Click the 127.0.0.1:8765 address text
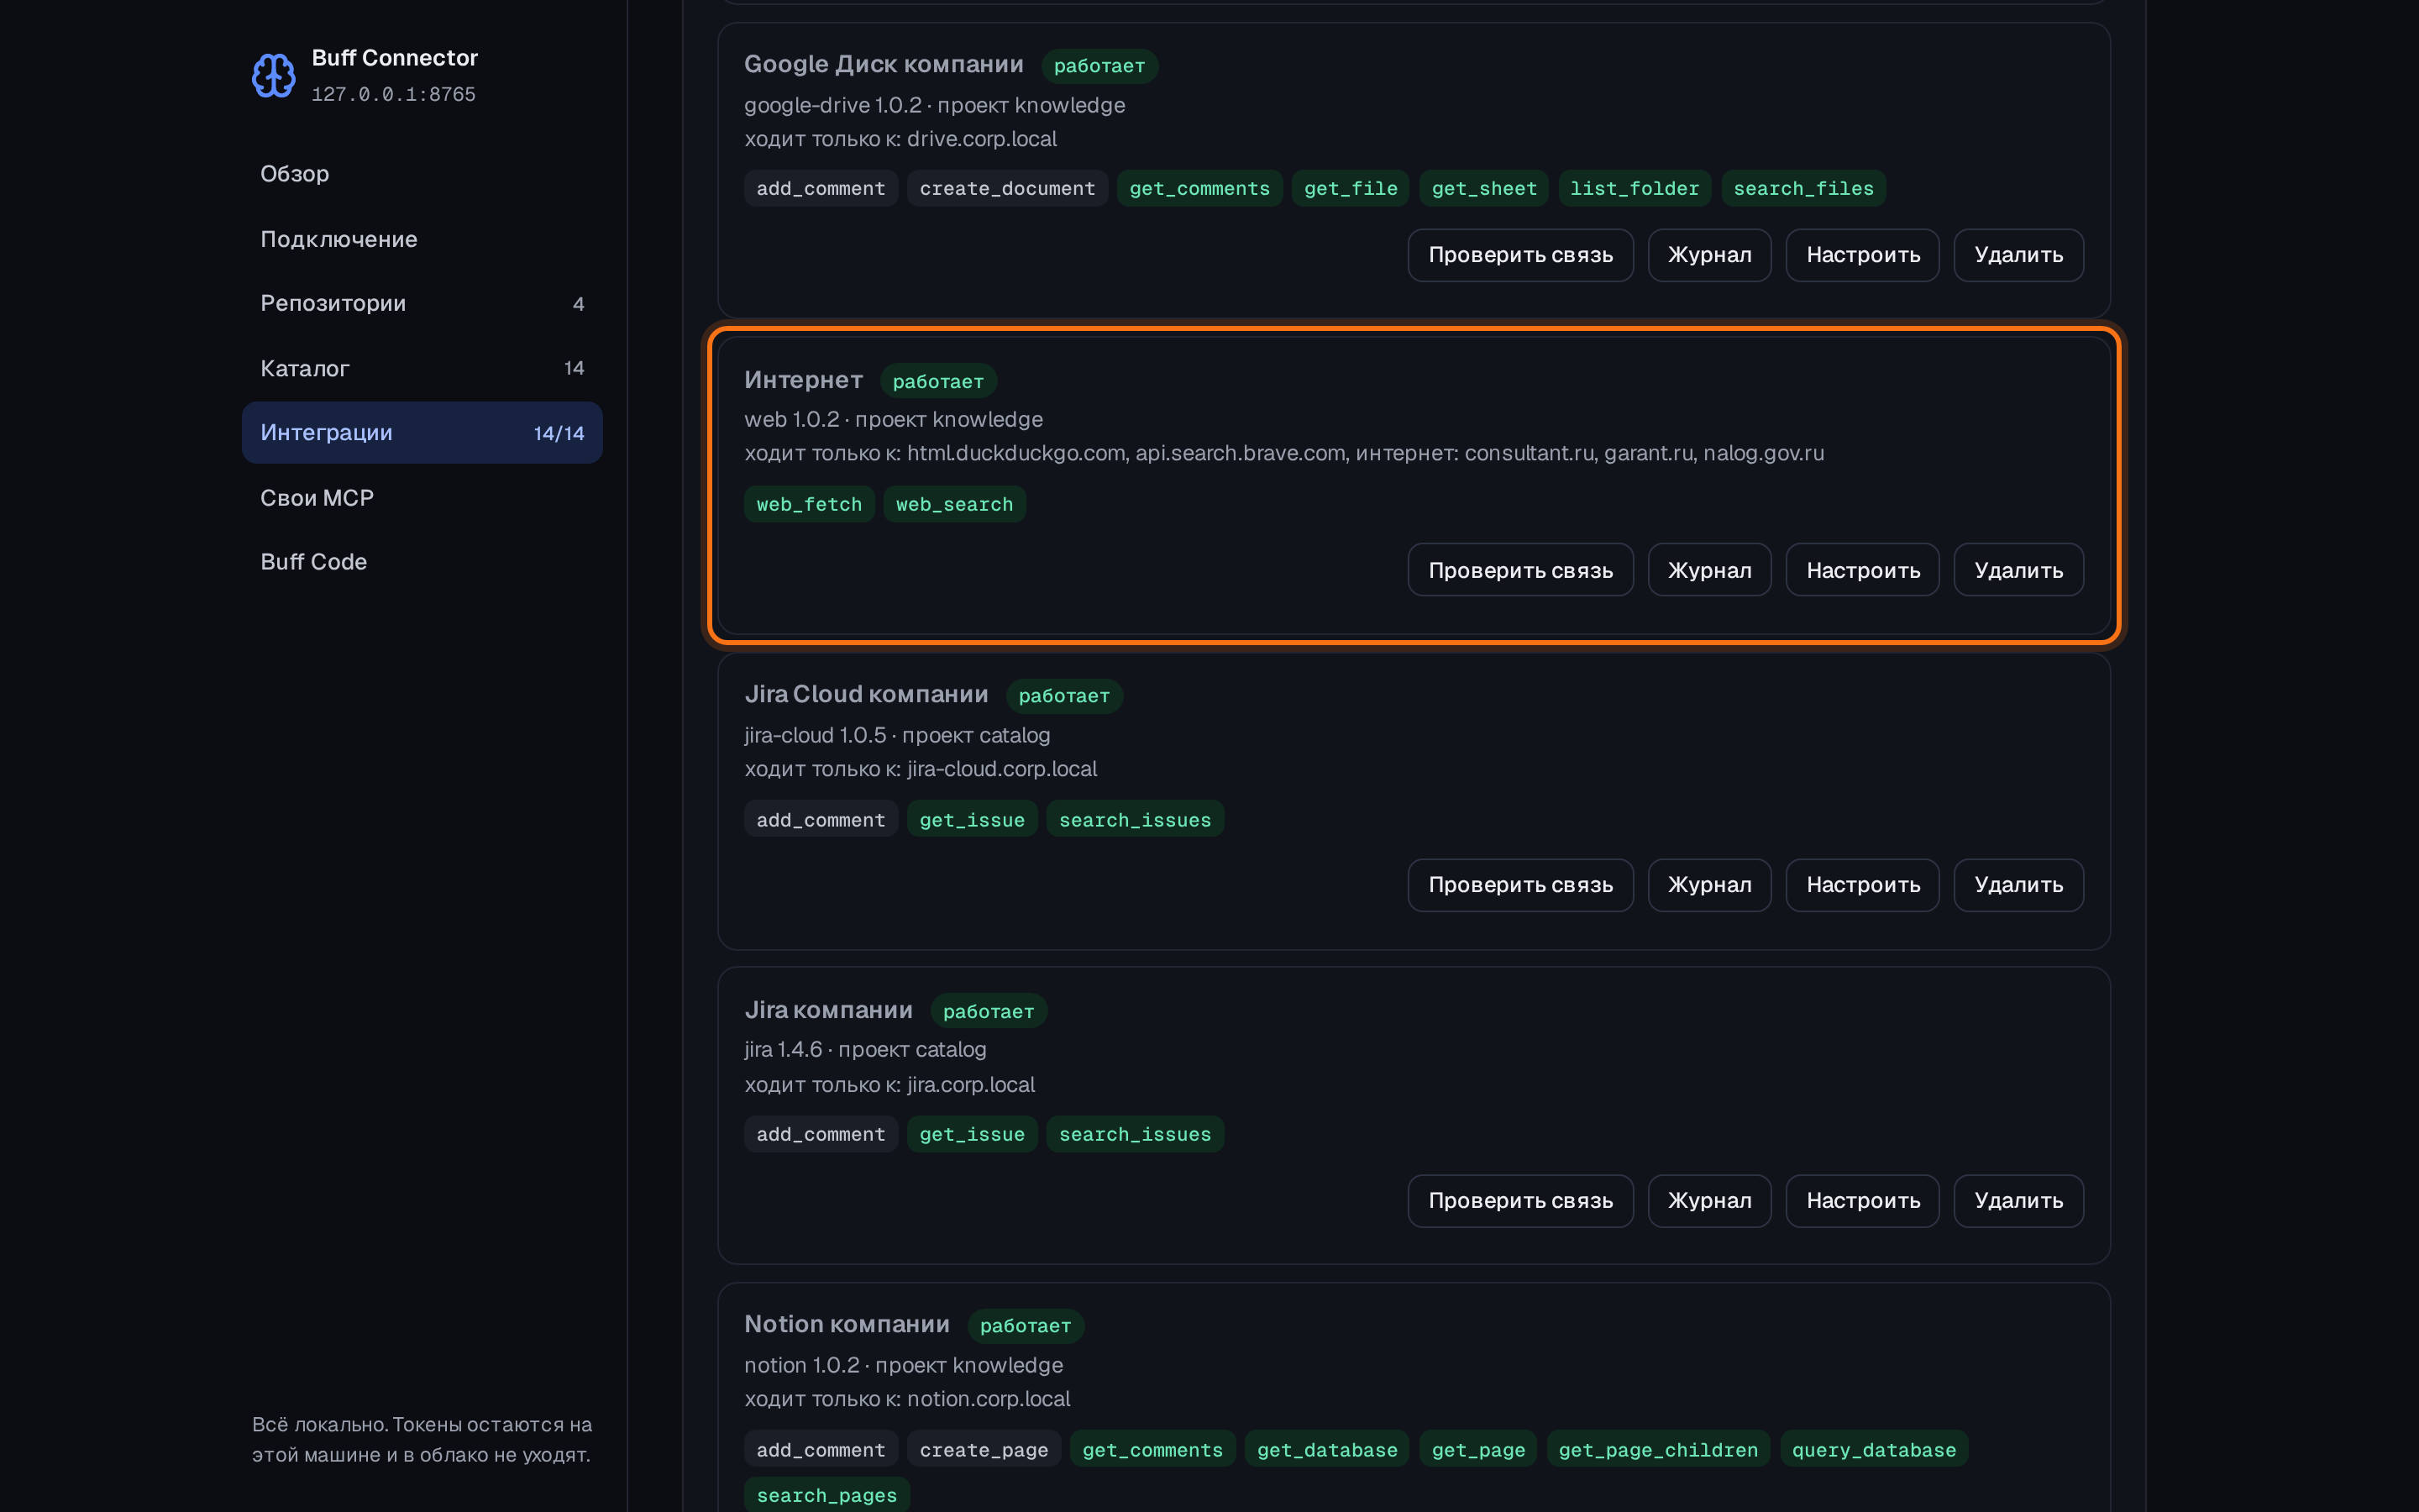This screenshot has height=1512, width=2419. click(394, 94)
